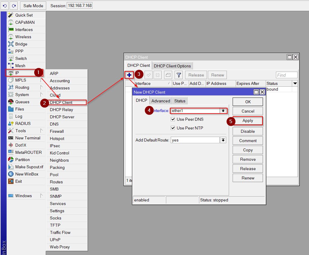Open Quick Set from the sidebar
The height and width of the screenshot is (255, 309).
[26, 15]
